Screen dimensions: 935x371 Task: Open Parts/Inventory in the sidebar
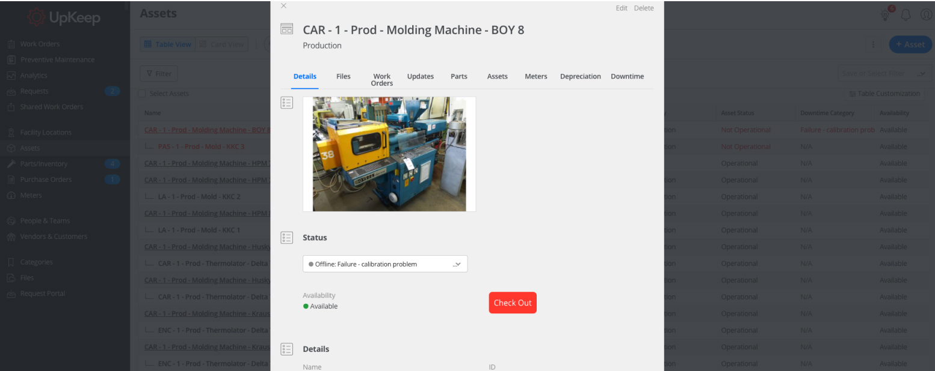44,163
